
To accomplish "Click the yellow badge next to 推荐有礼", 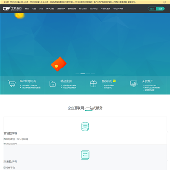I will (x=114, y=81).
